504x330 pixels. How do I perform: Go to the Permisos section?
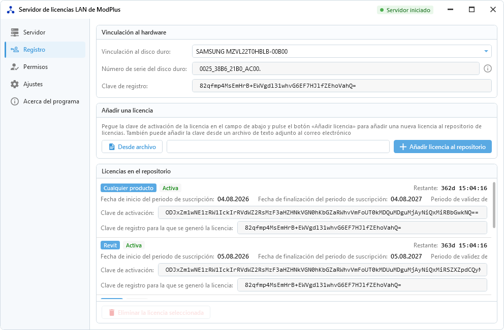(45, 67)
